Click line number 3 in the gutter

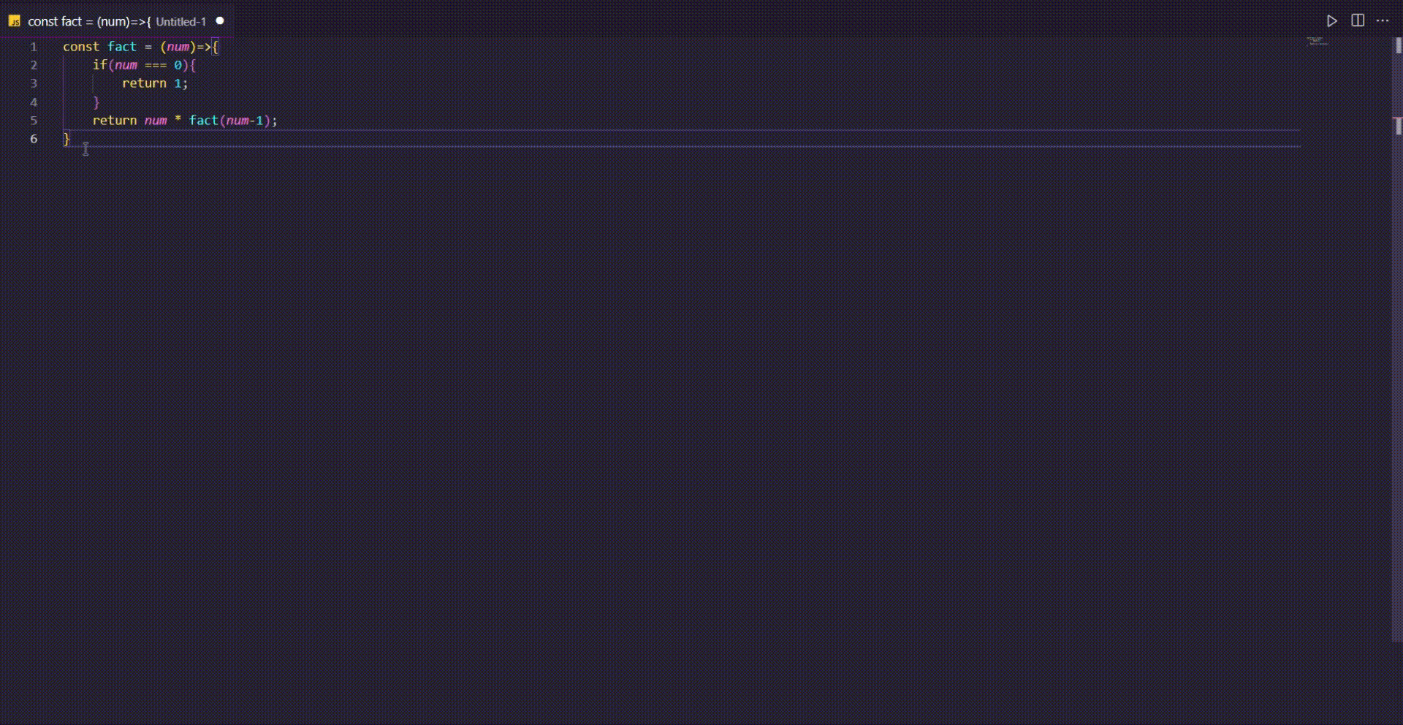click(34, 83)
